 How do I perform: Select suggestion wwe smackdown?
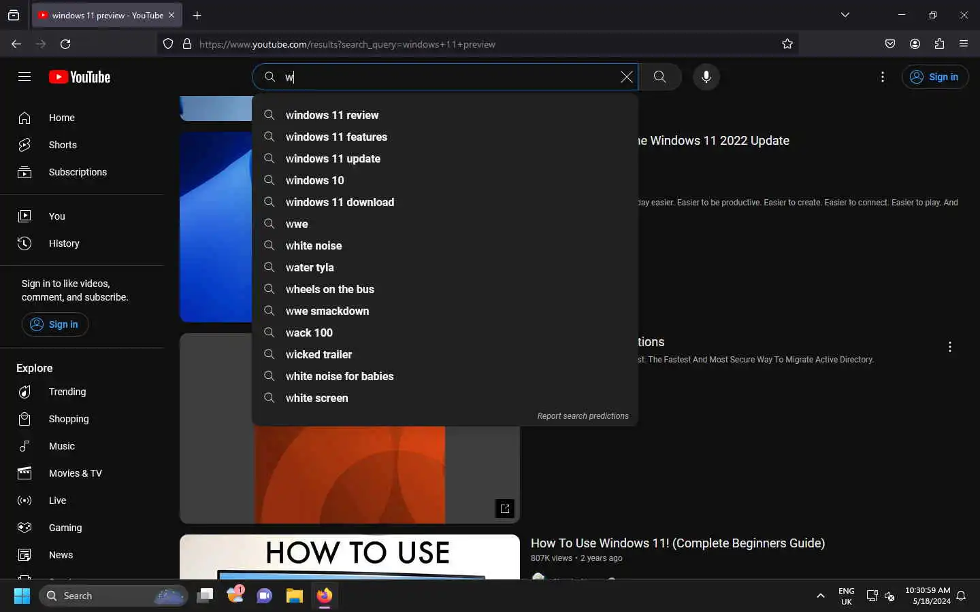tap(445, 311)
